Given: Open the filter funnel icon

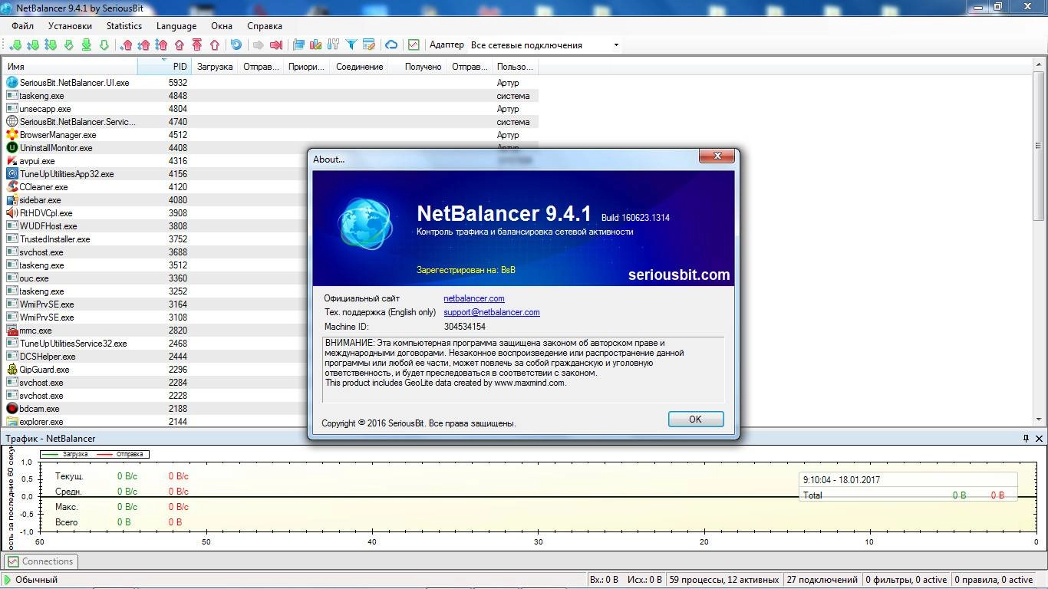Looking at the screenshot, I should pos(351,44).
